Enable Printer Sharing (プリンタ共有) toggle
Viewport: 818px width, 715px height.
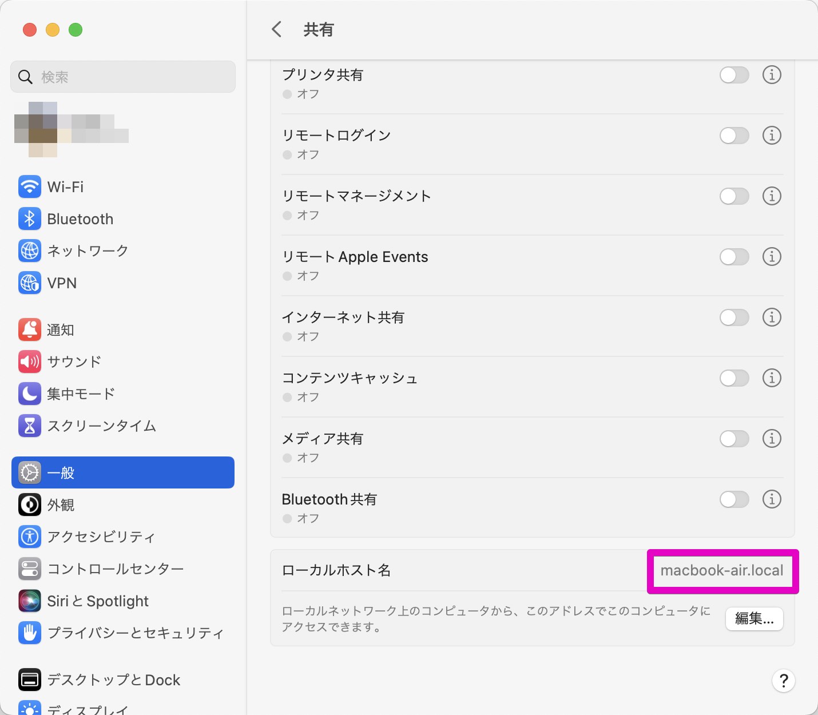point(734,75)
